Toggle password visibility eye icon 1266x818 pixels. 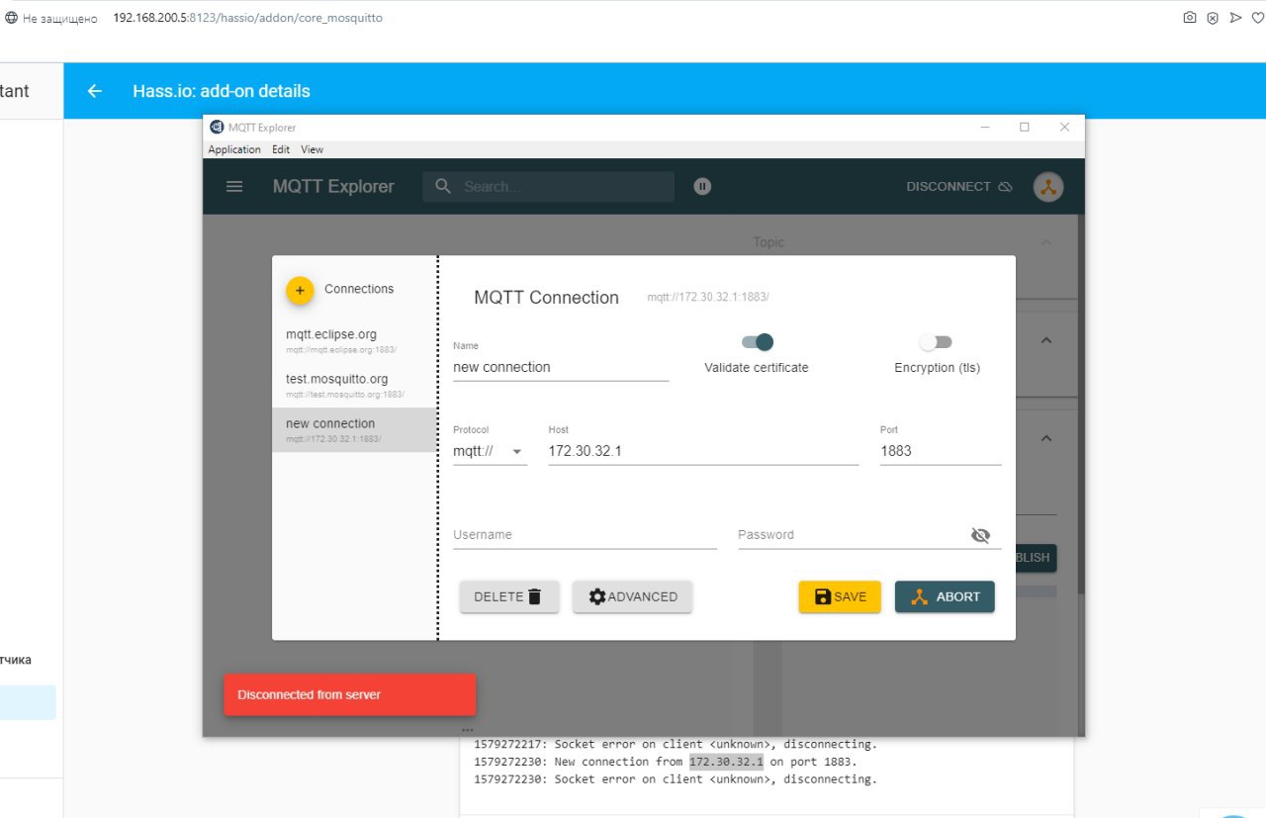click(980, 535)
